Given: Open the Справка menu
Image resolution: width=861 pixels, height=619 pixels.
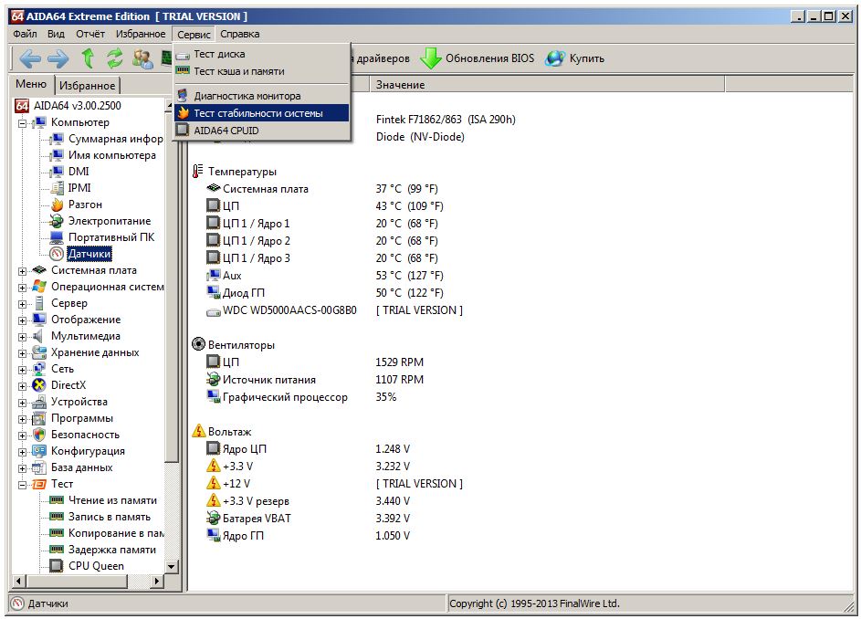Looking at the screenshot, I should [x=240, y=34].
